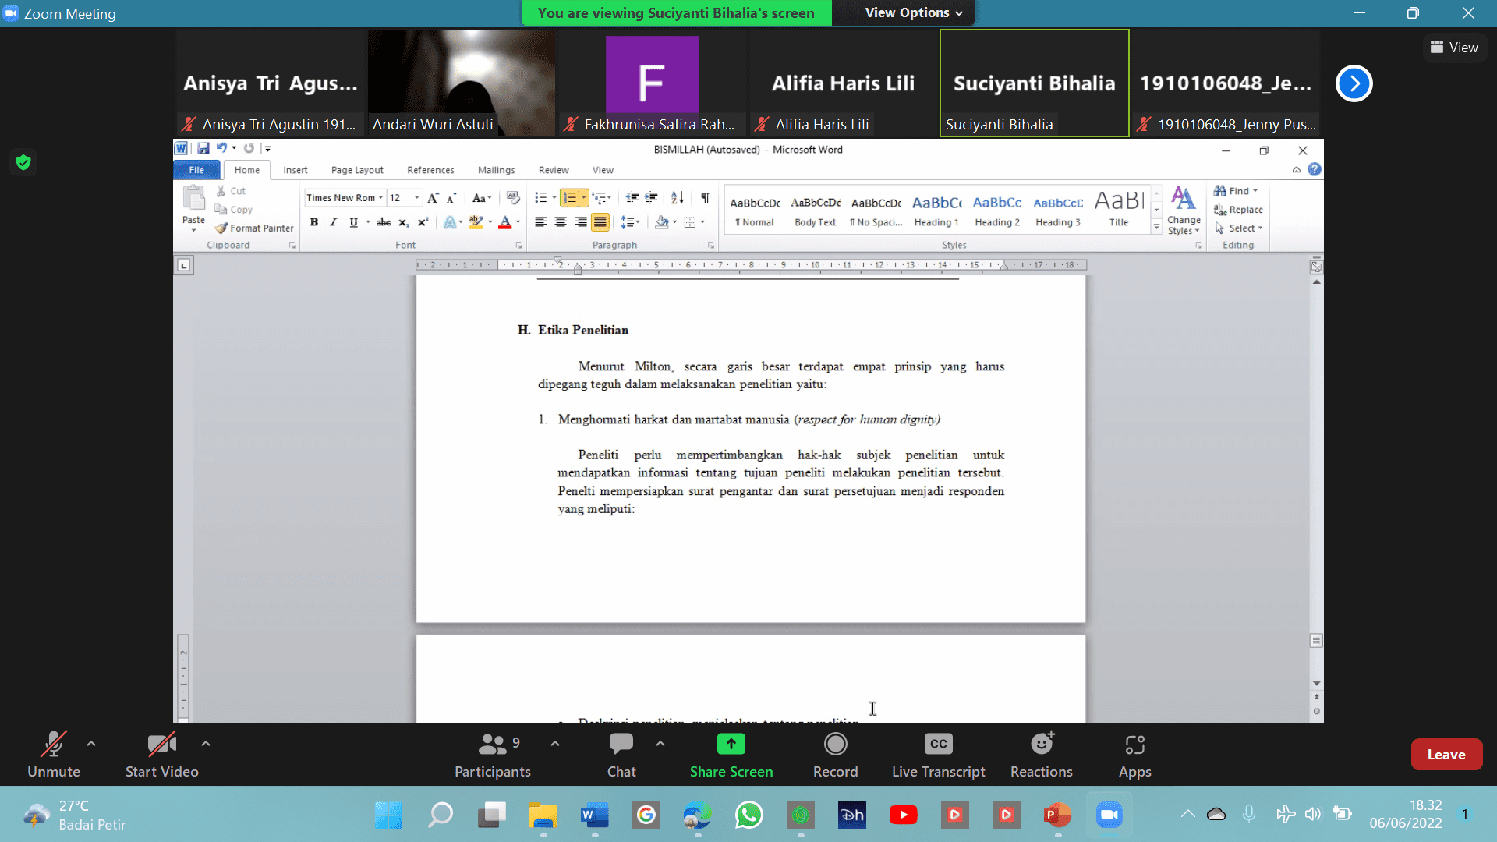Open the File tab in Word

(196, 170)
